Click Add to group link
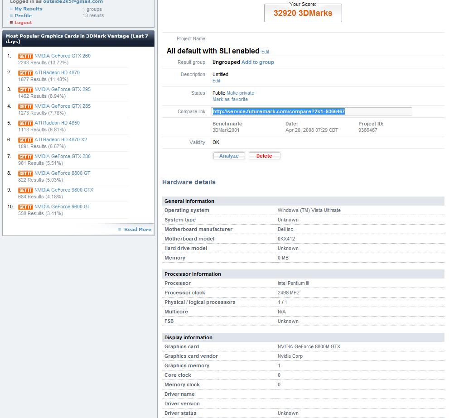Screen dimensions: 449x418 (258, 62)
